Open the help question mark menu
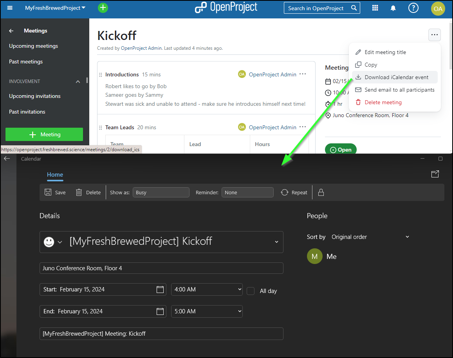The width and height of the screenshot is (453, 358). 413,8
